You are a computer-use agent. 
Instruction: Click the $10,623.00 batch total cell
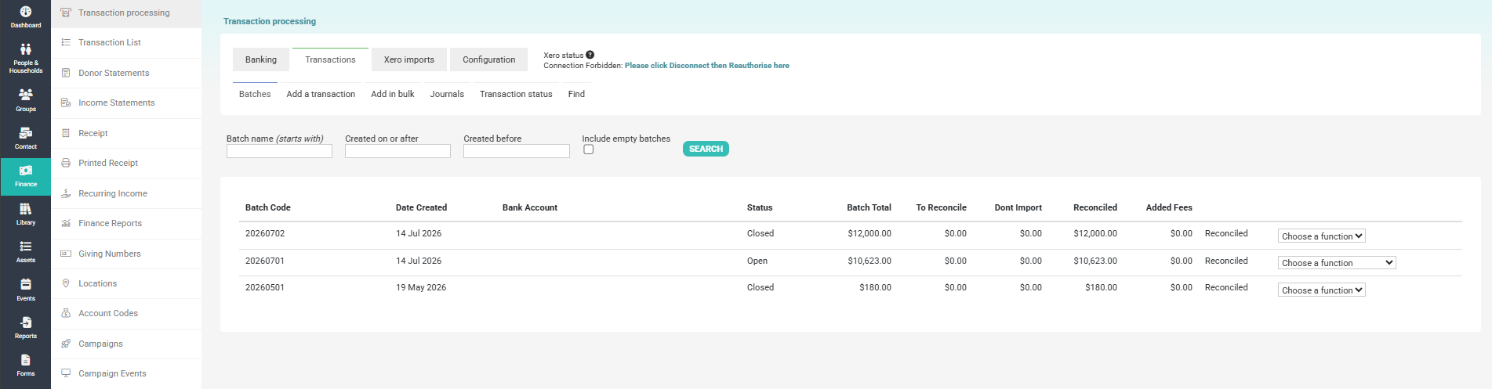coord(869,261)
